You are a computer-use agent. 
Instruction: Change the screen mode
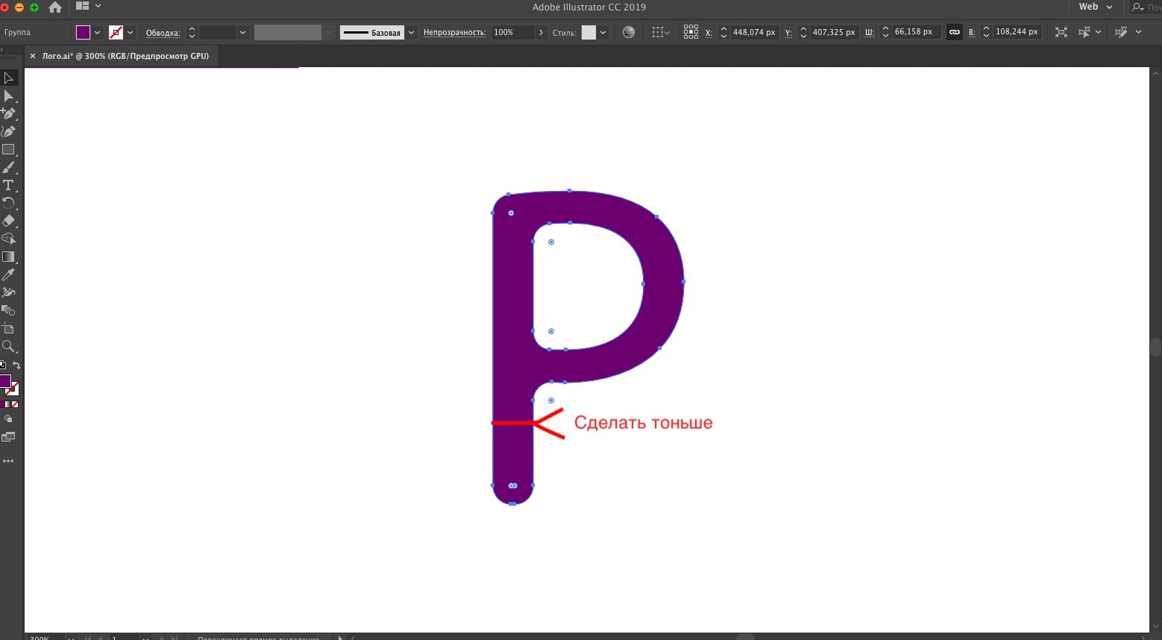point(9,437)
